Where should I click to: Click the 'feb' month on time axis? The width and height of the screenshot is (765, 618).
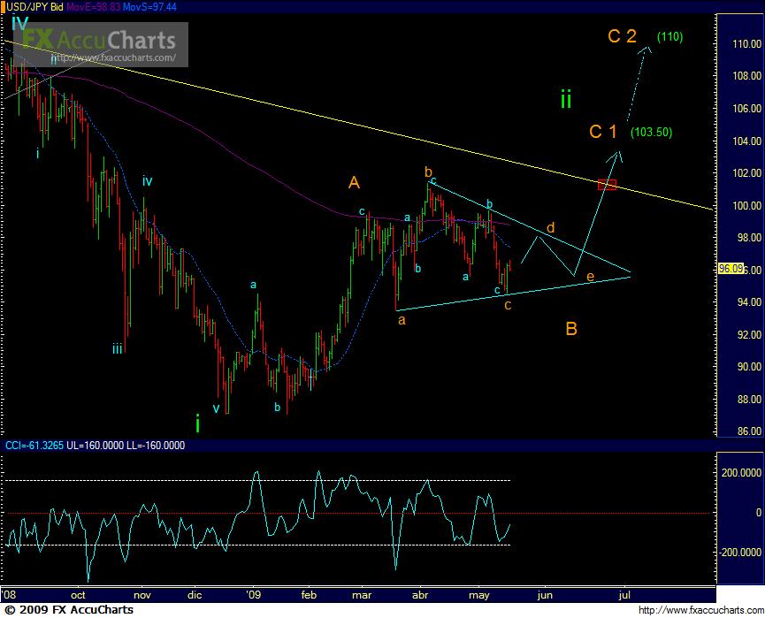(310, 596)
